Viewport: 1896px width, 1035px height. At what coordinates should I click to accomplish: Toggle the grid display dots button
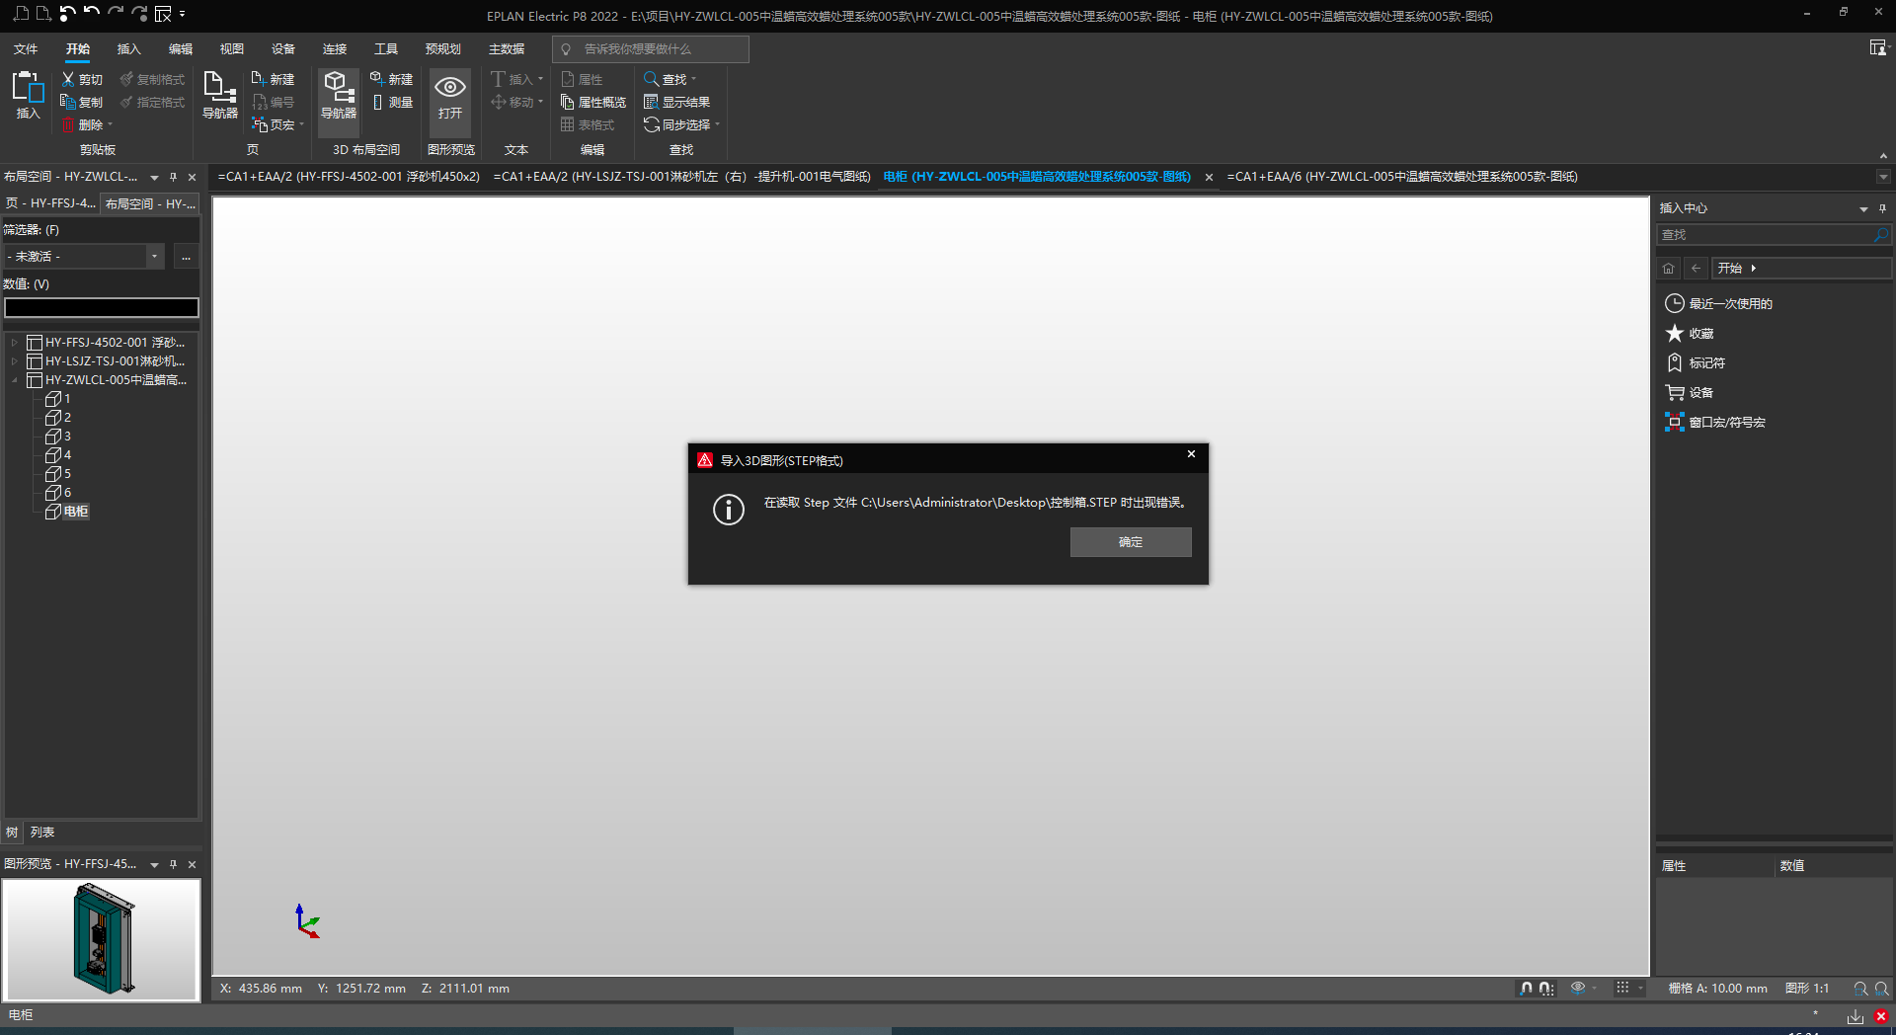1622,989
